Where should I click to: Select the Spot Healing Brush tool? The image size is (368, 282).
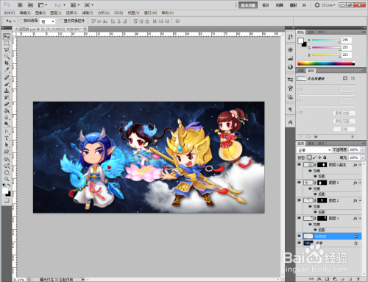(7, 77)
